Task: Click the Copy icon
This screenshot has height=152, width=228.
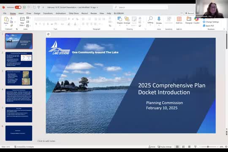Action: pyautogui.click(x=11, y=22)
